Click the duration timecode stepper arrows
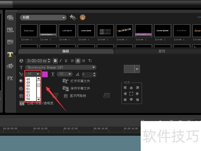201x151 pixels. point(49,61)
